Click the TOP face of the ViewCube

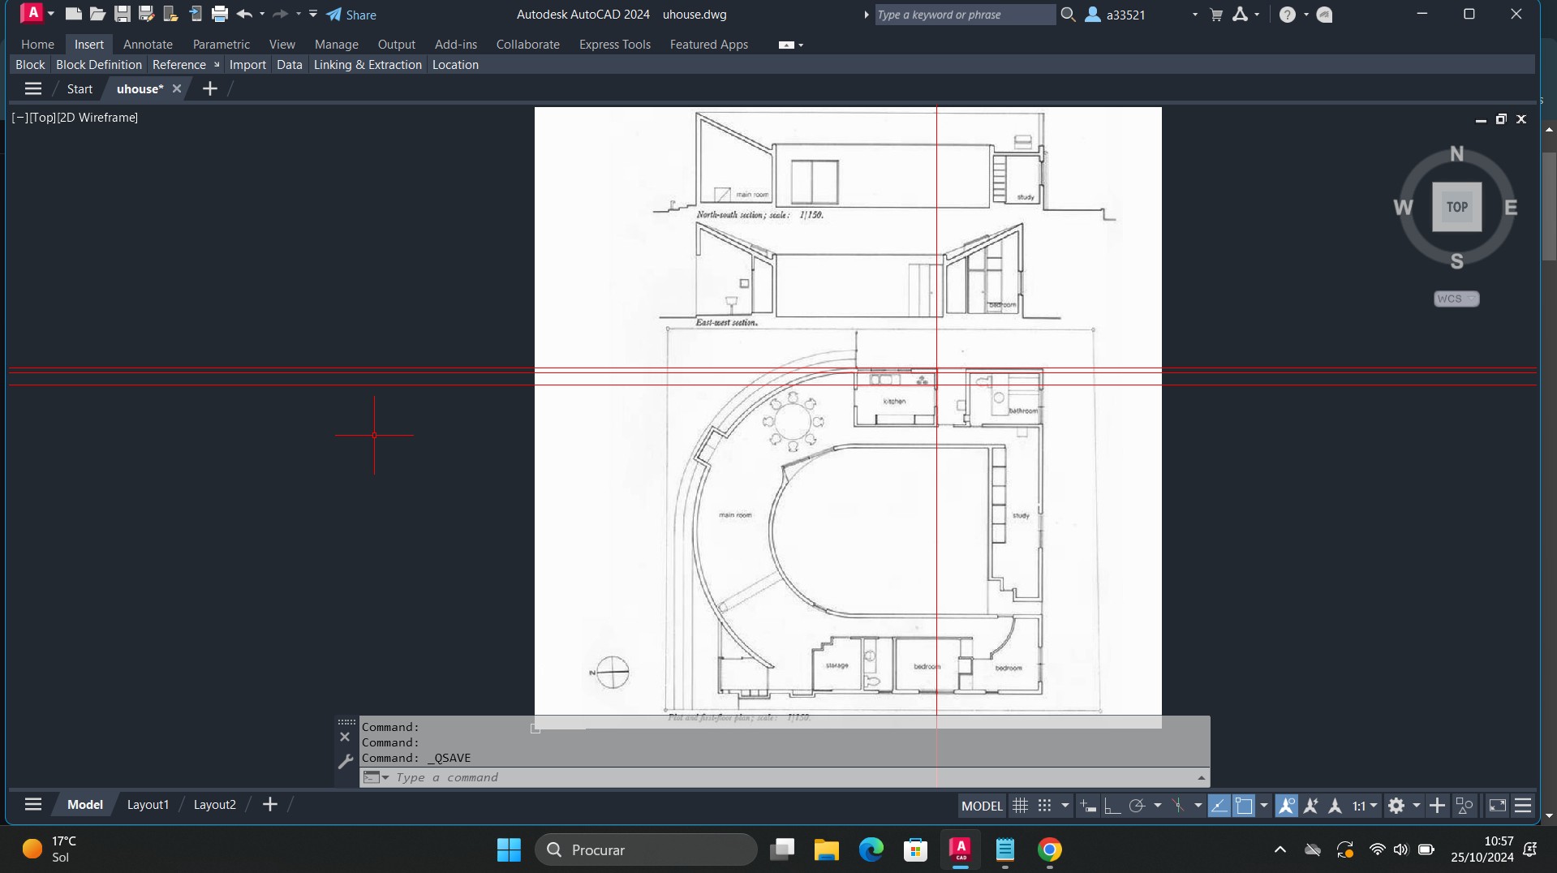(x=1456, y=207)
